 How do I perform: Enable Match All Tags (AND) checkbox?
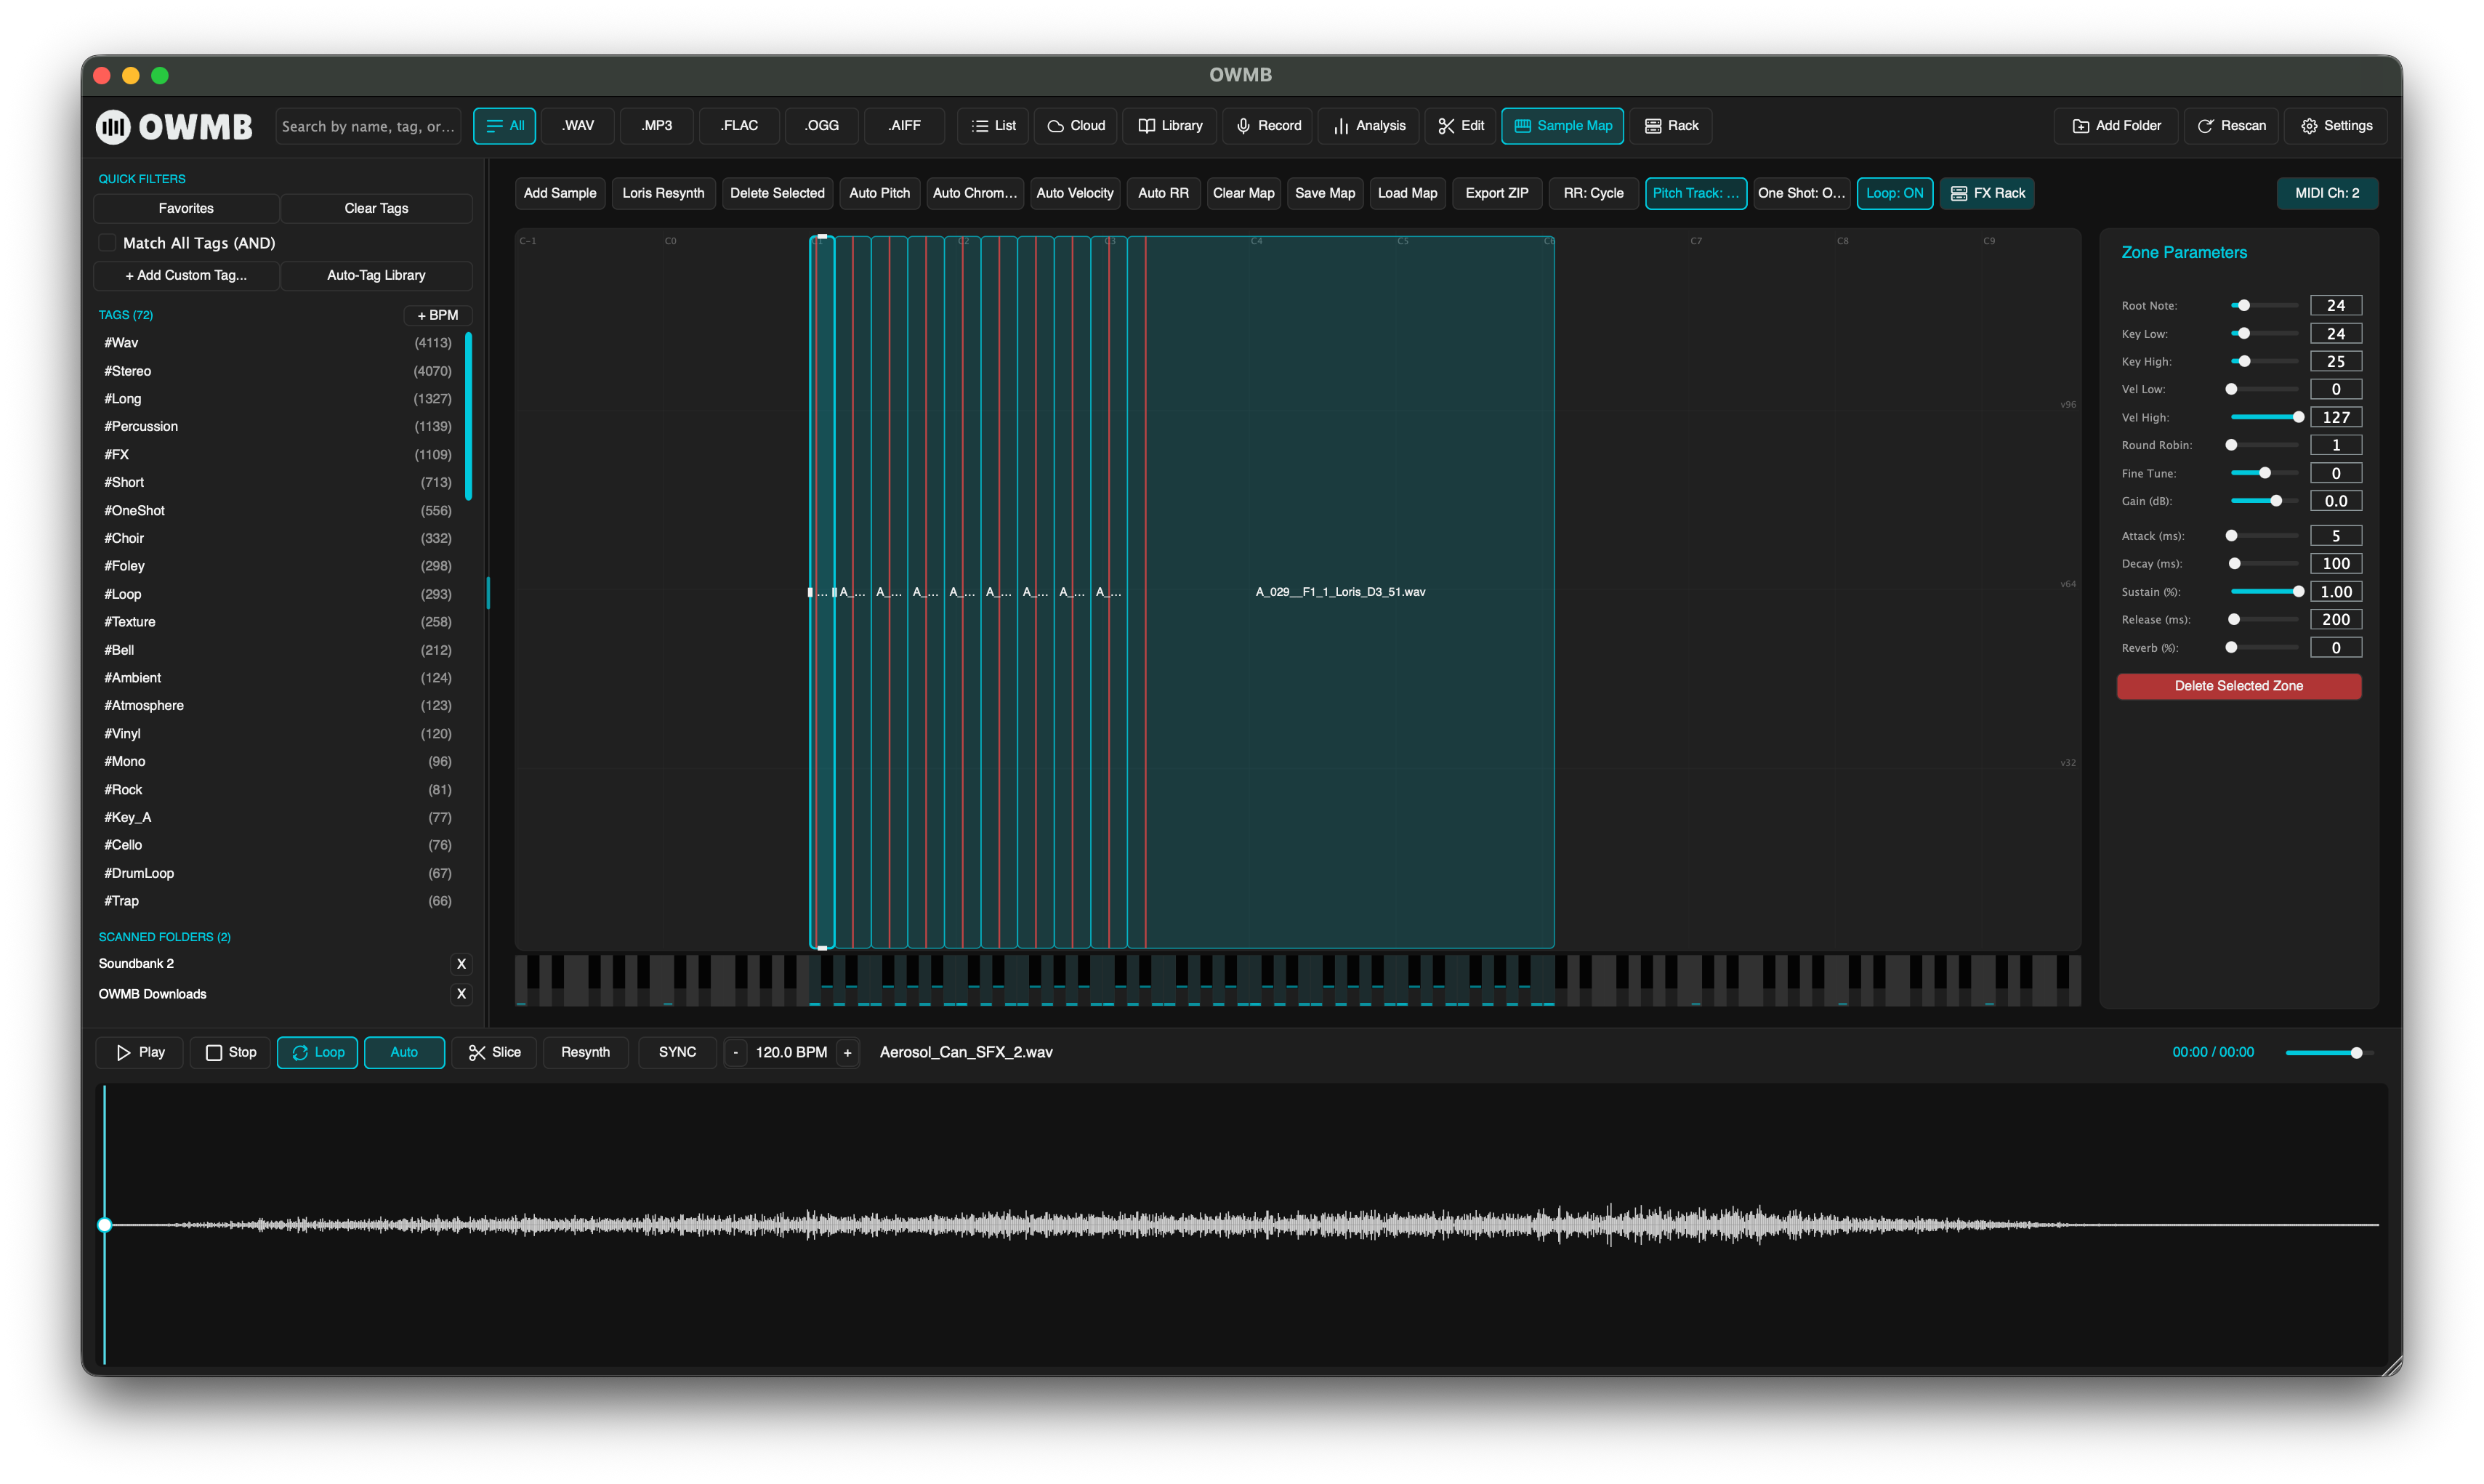tap(107, 243)
